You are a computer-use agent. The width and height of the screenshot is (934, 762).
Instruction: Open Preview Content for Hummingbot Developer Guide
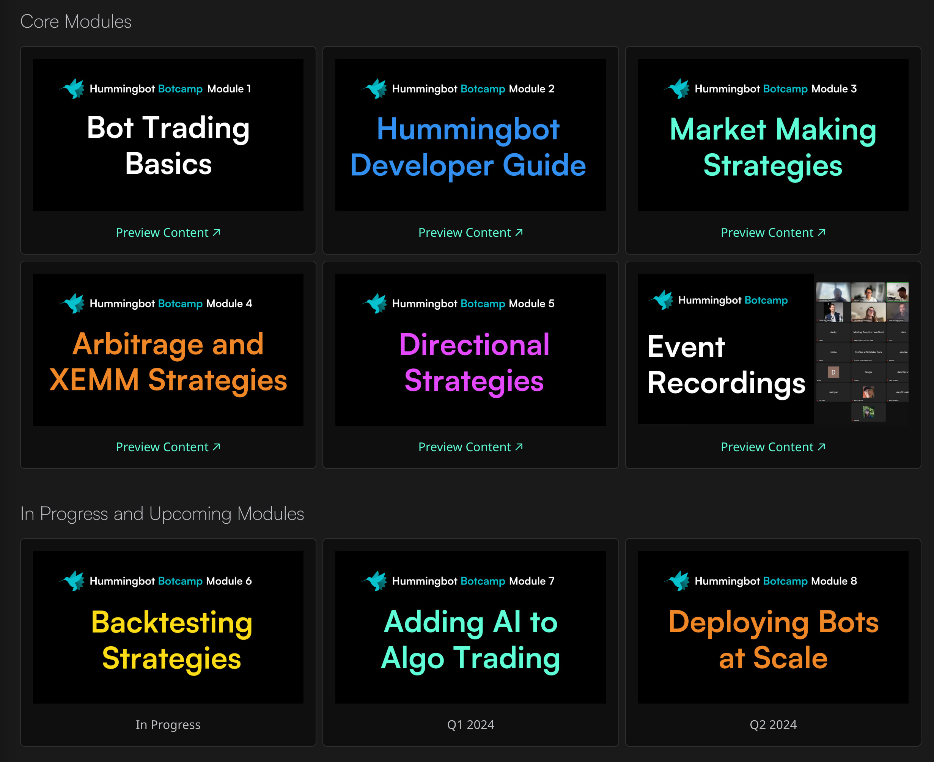470,233
